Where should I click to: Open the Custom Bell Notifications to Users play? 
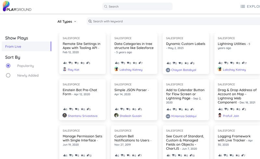[x=132, y=138]
